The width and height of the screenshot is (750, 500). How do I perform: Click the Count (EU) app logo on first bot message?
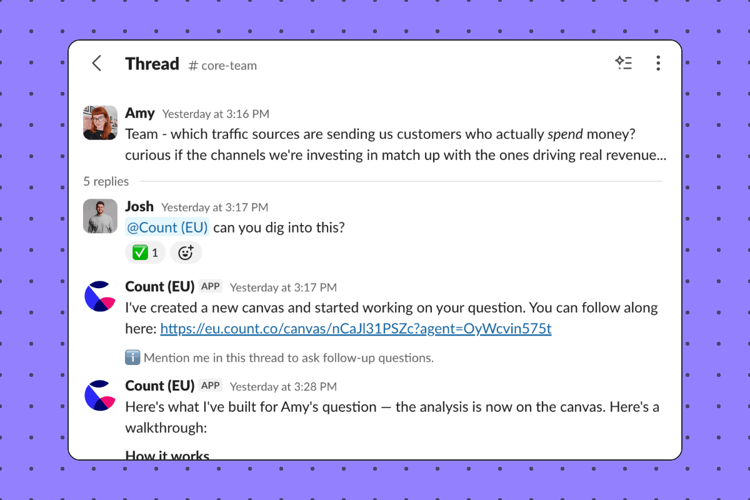pyautogui.click(x=100, y=295)
